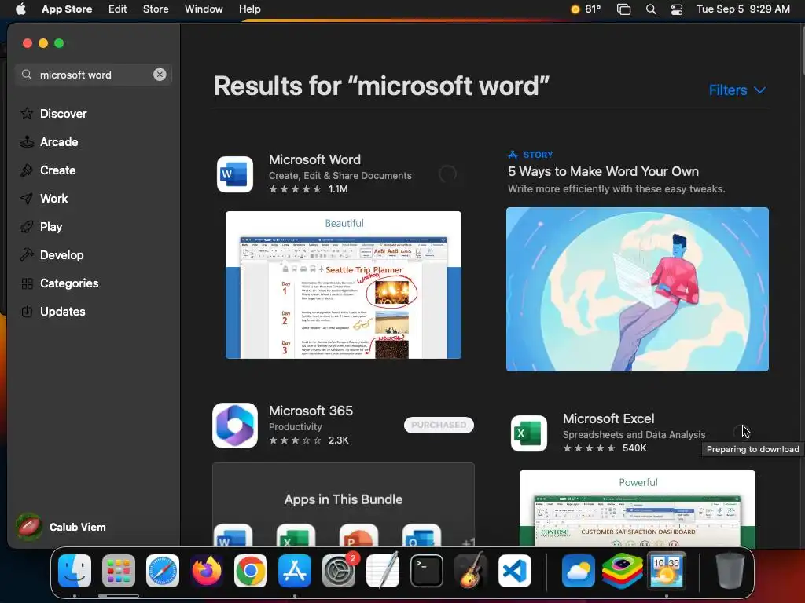
Task: Click the App Store Dock icon
Action: pyautogui.click(x=295, y=571)
